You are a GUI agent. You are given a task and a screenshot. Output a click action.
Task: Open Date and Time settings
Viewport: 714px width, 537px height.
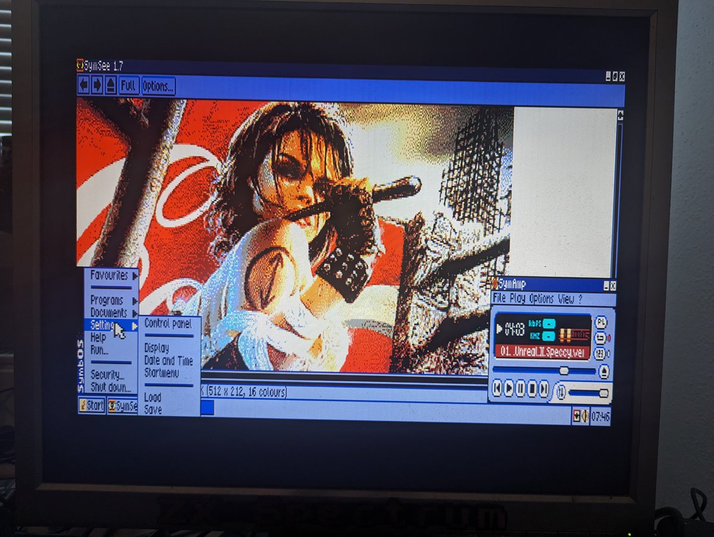169,361
